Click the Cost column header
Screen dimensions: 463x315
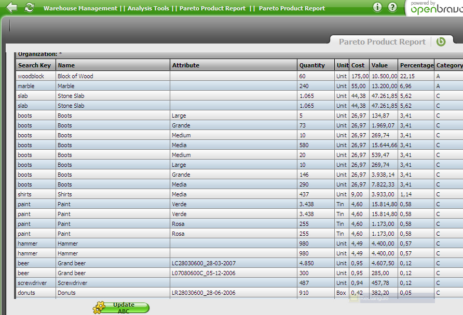[358, 65]
